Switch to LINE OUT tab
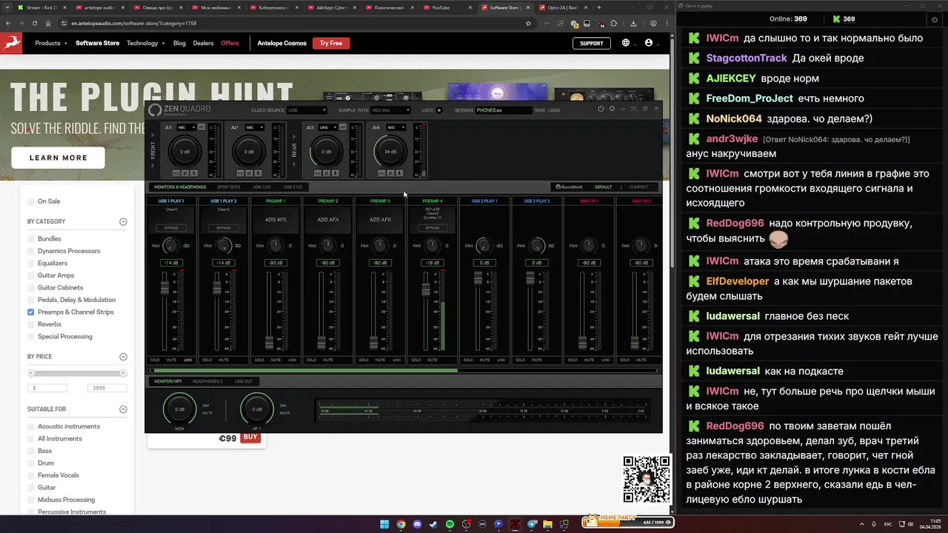948x533 pixels. coord(244,381)
